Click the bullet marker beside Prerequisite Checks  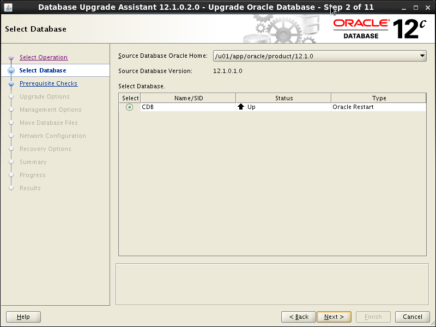pyautogui.click(x=11, y=83)
